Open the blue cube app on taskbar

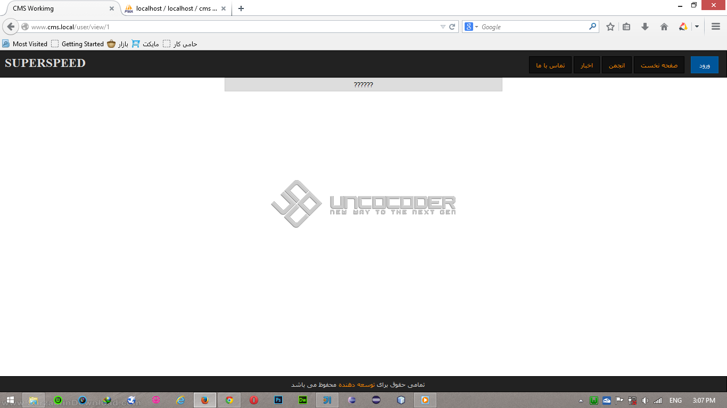(401, 400)
